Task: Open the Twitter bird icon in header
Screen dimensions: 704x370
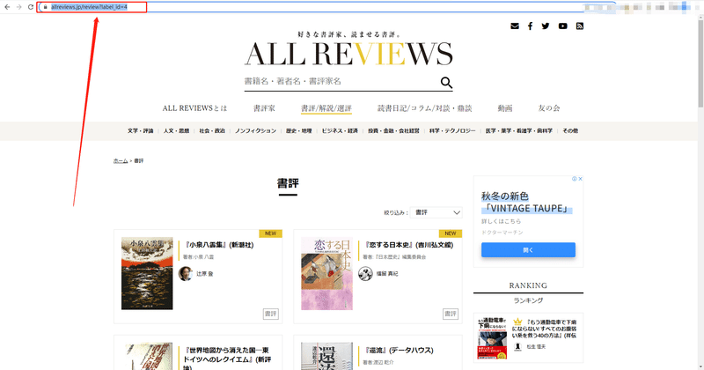Action: (x=546, y=26)
